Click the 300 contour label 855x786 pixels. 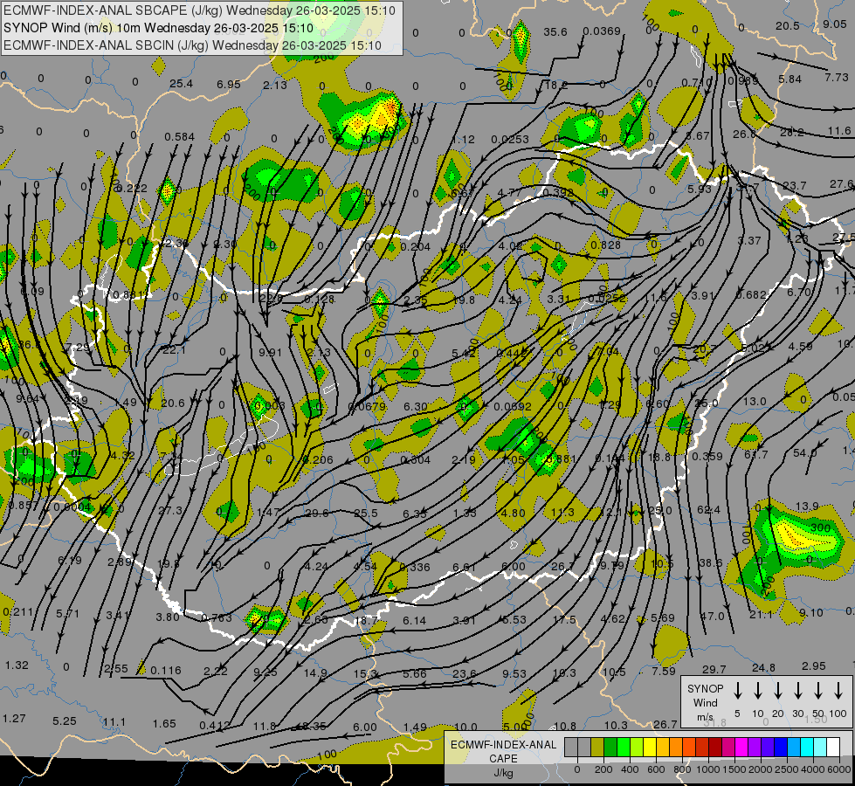point(821,527)
